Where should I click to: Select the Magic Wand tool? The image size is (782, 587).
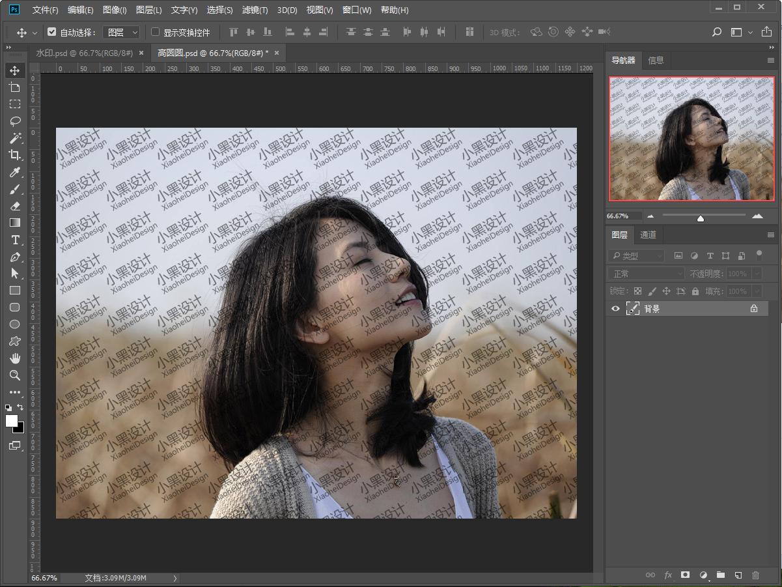(15, 138)
